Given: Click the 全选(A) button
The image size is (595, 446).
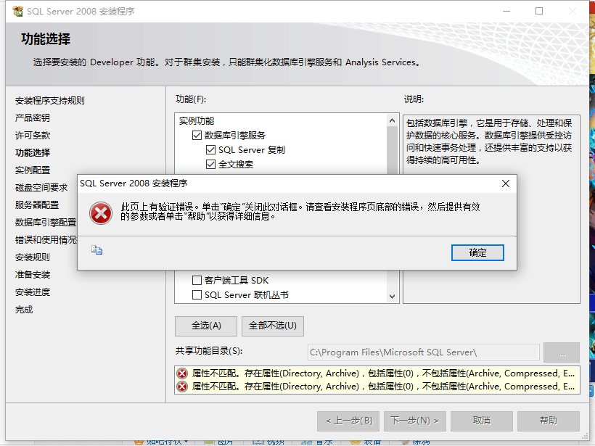Looking at the screenshot, I should [x=206, y=326].
